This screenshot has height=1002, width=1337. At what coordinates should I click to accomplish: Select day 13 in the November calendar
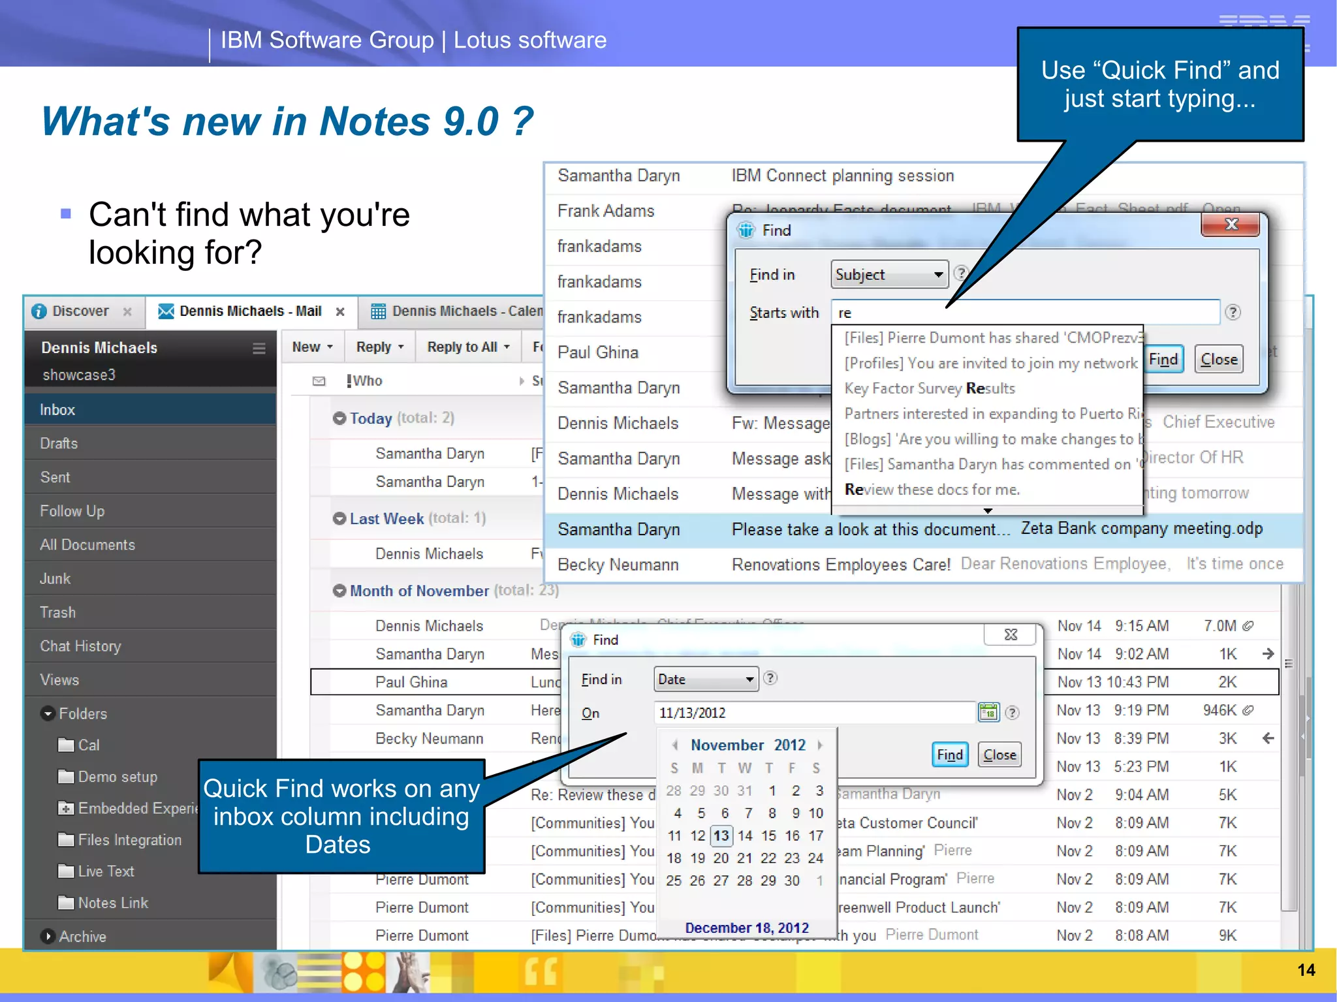point(721,836)
